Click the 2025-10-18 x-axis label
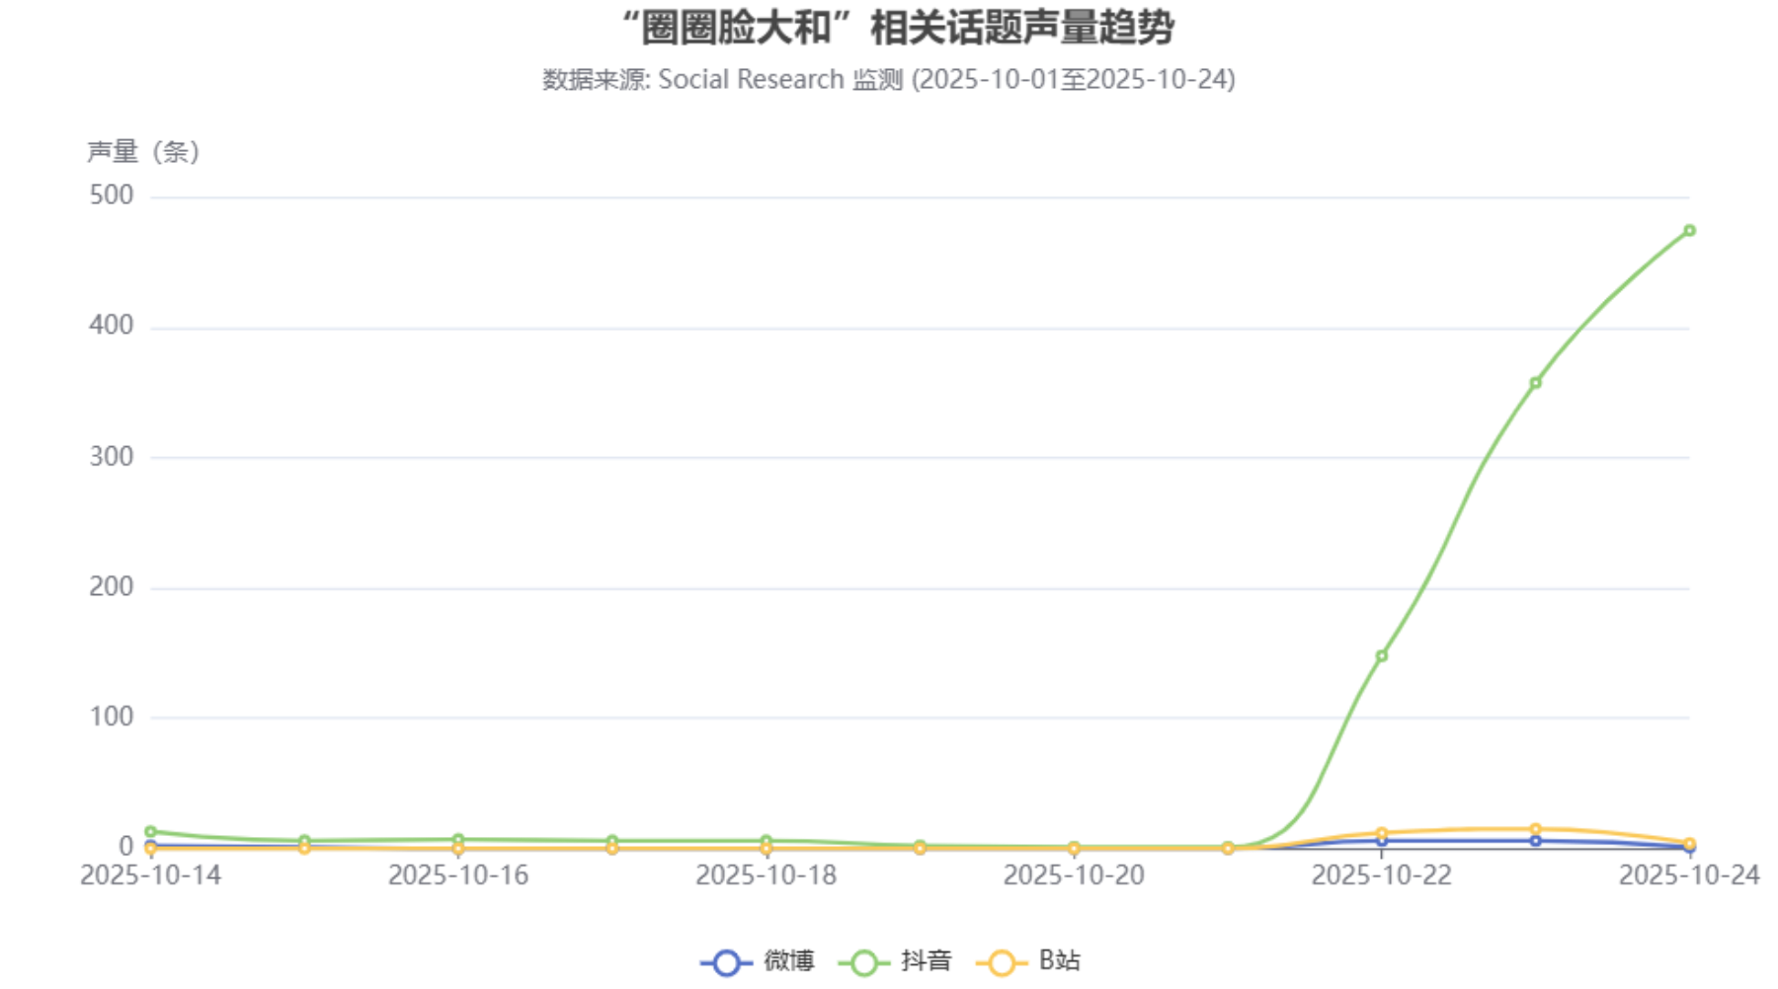The image size is (1778, 989). tap(766, 875)
